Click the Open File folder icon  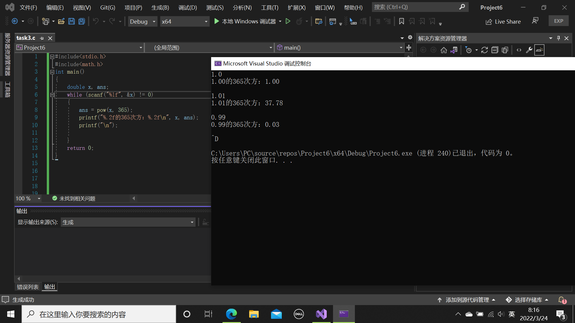[61, 21]
